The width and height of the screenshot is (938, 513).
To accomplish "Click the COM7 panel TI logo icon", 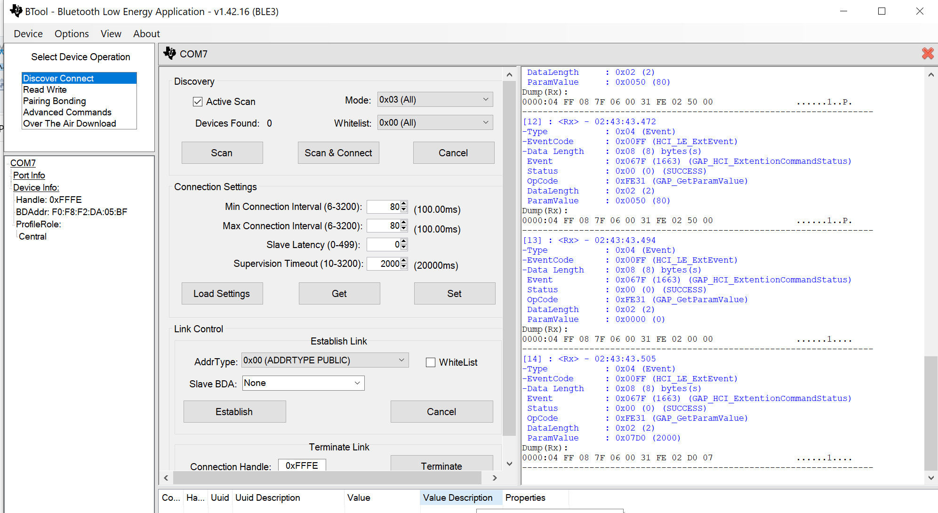I will point(169,54).
